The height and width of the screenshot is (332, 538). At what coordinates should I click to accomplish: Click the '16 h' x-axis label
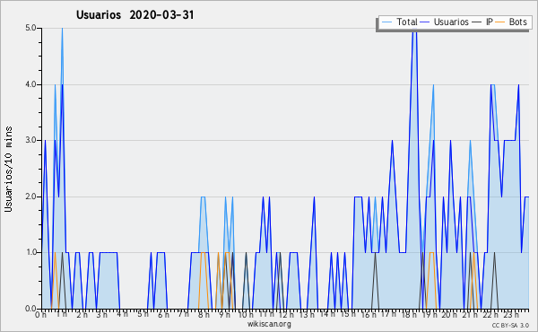click(369, 314)
